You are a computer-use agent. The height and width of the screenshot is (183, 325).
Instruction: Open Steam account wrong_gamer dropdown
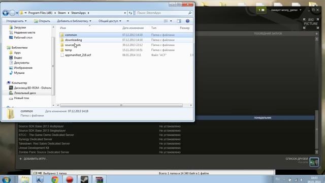[x=286, y=10]
